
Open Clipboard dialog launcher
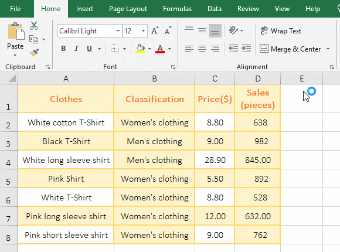pos(47,67)
